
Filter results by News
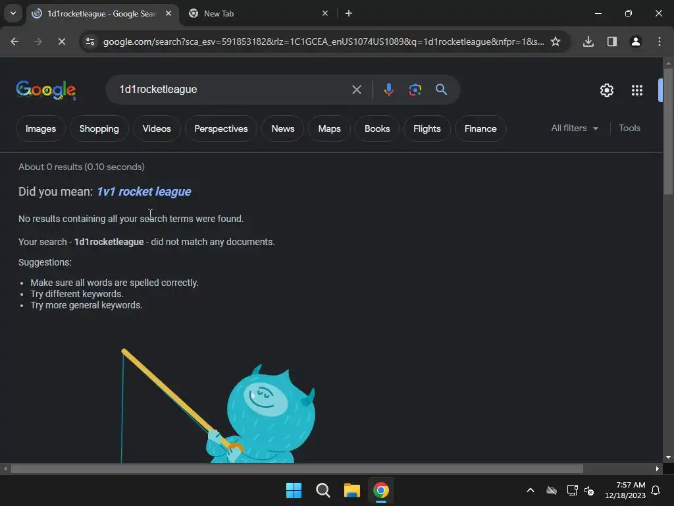click(x=283, y=128)
